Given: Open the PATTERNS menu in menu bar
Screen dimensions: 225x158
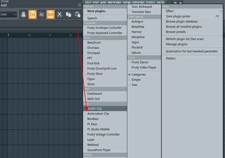Looking at the screenshot, I should pos(115,3).
